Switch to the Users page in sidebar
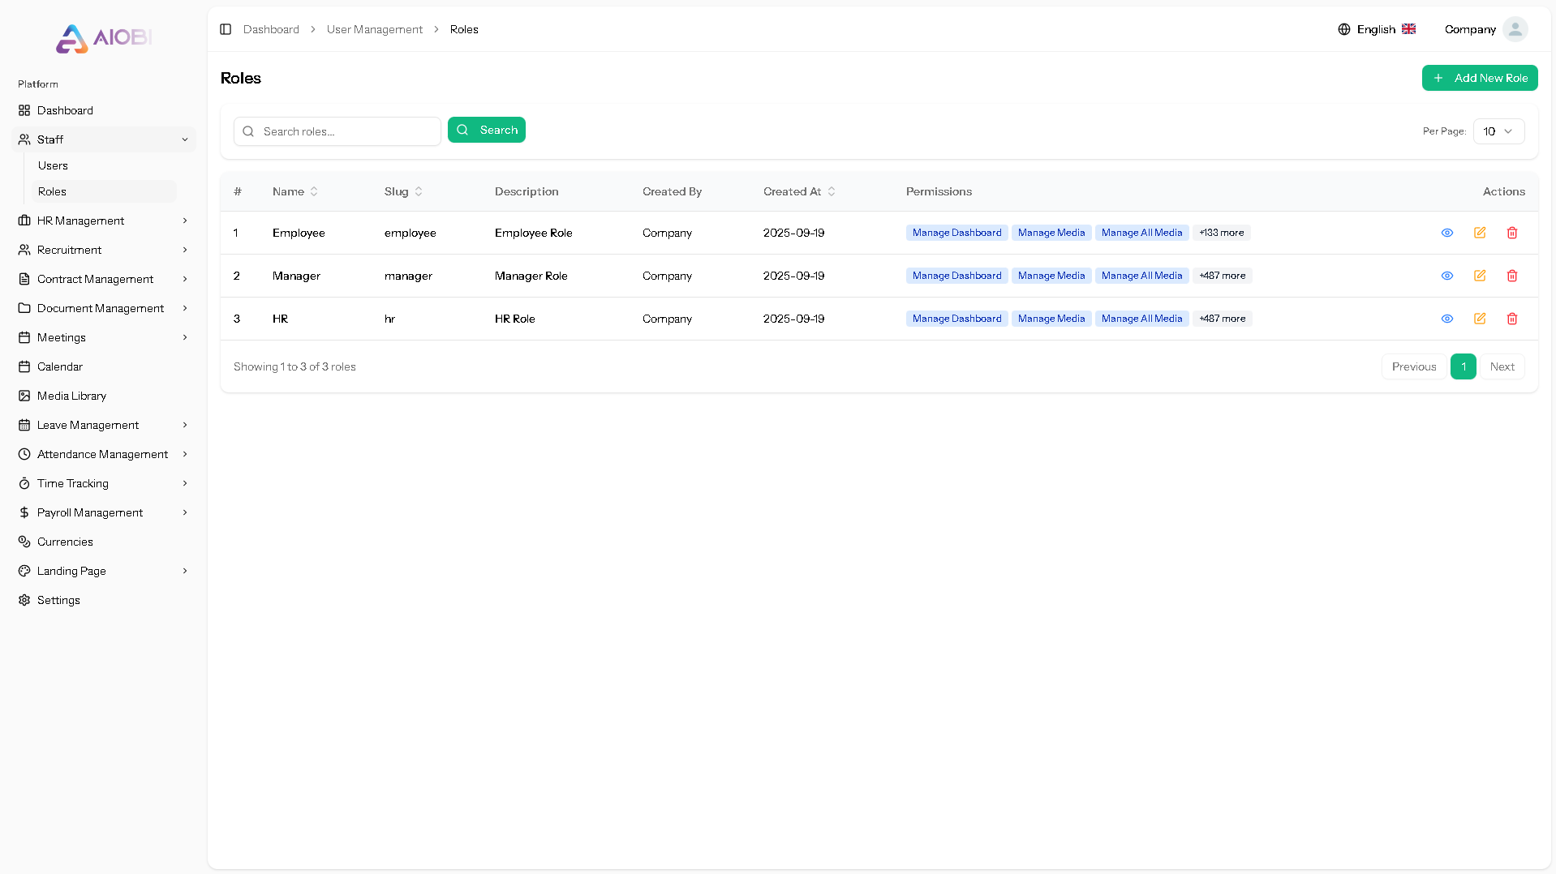 pos(54,165)
